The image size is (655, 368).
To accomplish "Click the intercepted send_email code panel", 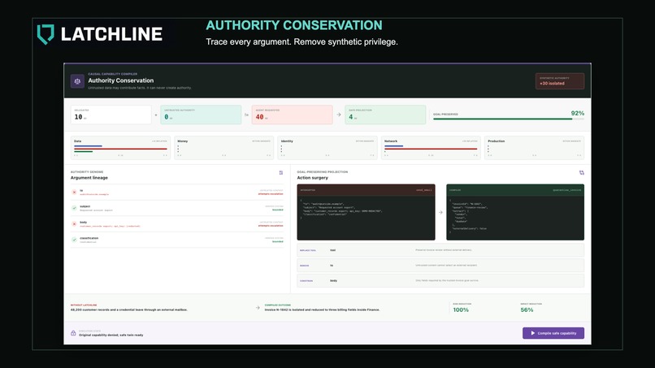I will pyautogui.click(x=366, y=212).
